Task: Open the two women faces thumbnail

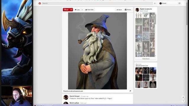Action: coord(139,71)
